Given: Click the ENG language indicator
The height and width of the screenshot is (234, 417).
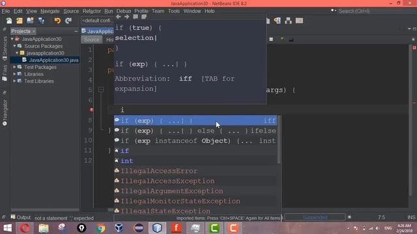Looking at the screenshot, I should click(388, 228).
